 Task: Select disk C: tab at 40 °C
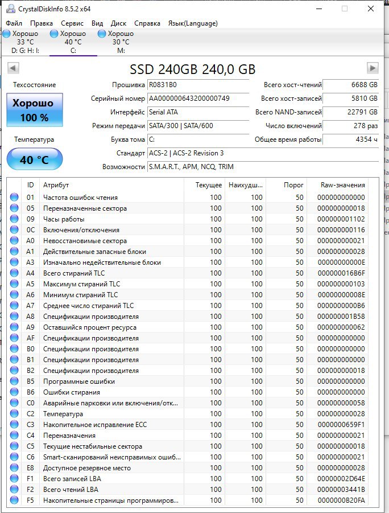click(73, 42)
